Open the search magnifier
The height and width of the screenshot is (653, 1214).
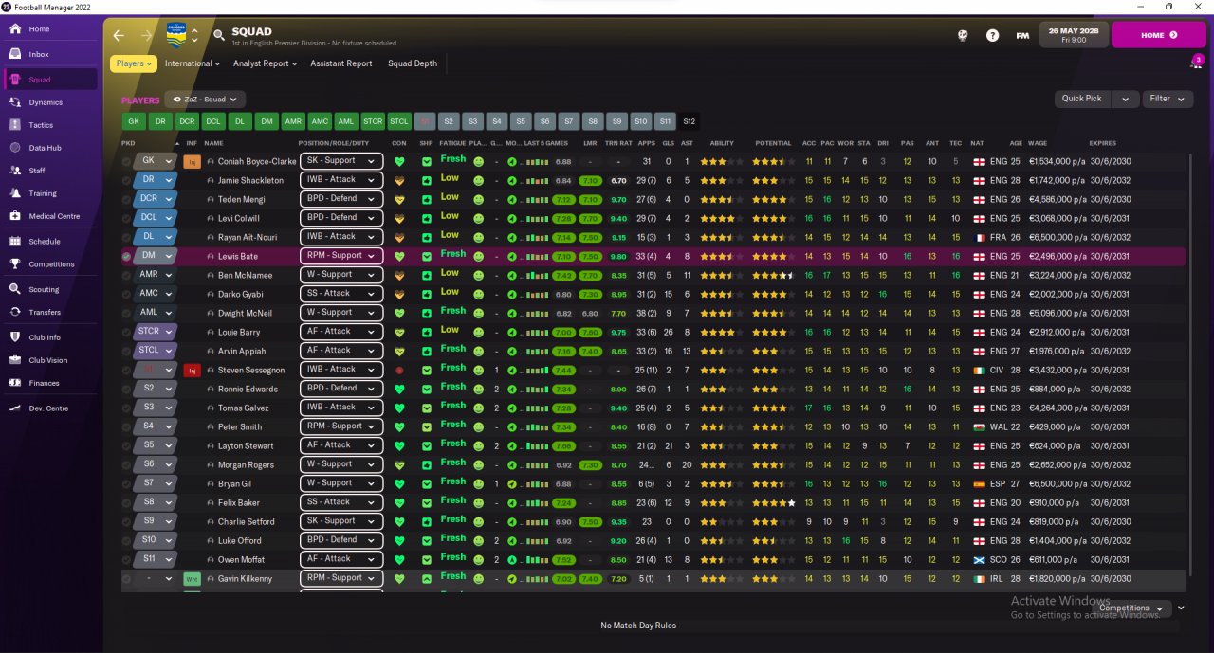(219, 35)
